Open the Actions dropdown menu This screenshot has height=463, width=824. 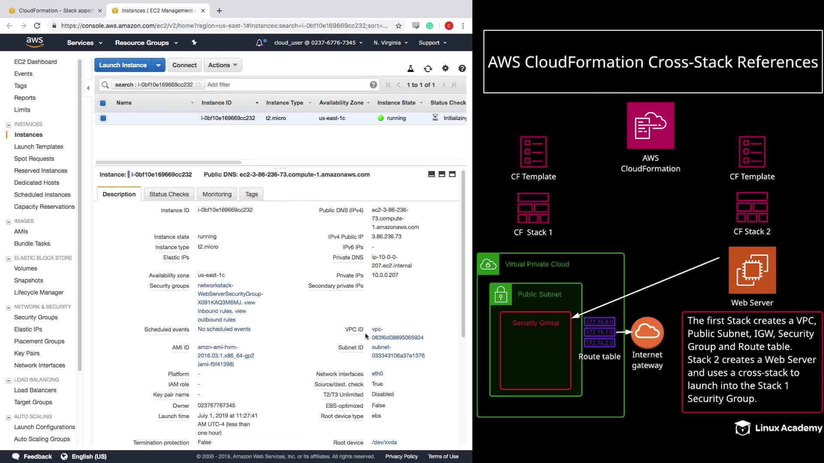pos(222,65)
